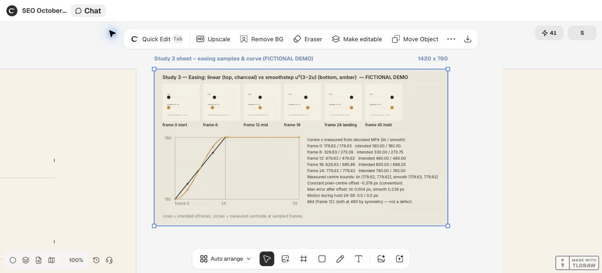The height and width of the screenshot is (273, 602).
Task: Click the frame 24 landing thumbnail
Action: click(x=343, y=102)
